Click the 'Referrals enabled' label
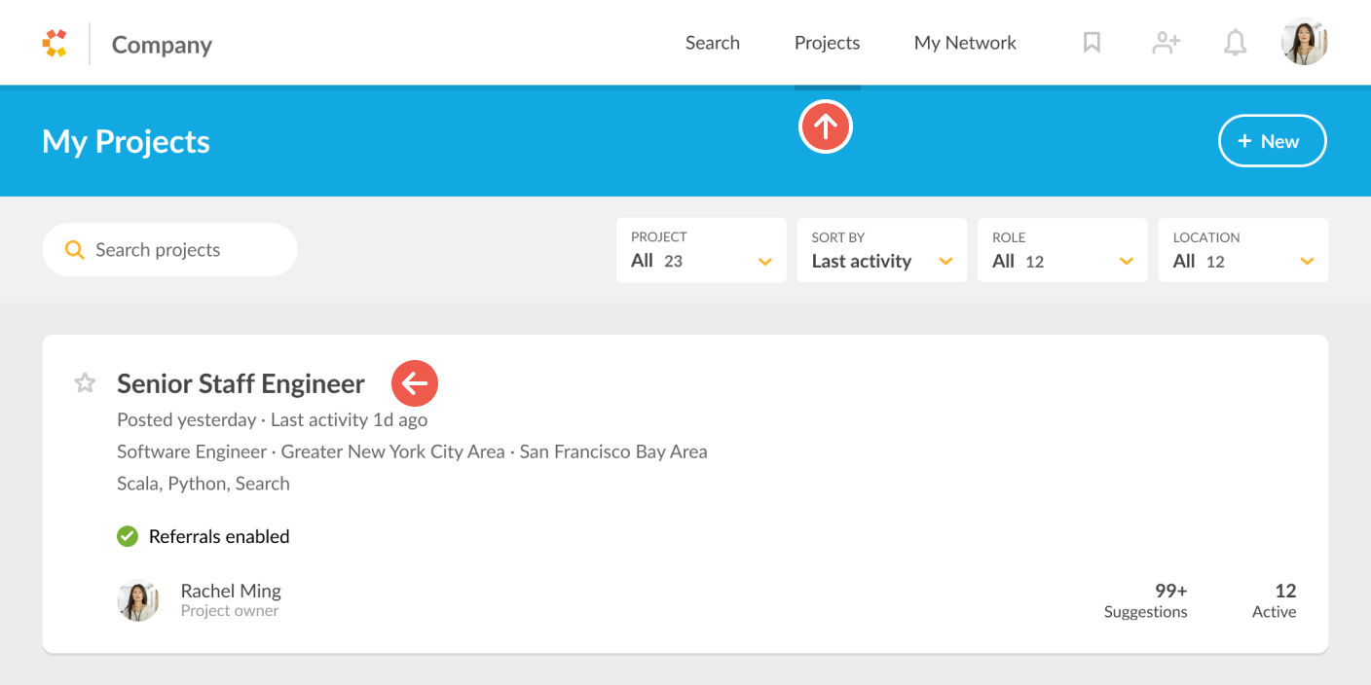The image size is (1371, 685). click(219, 536)
